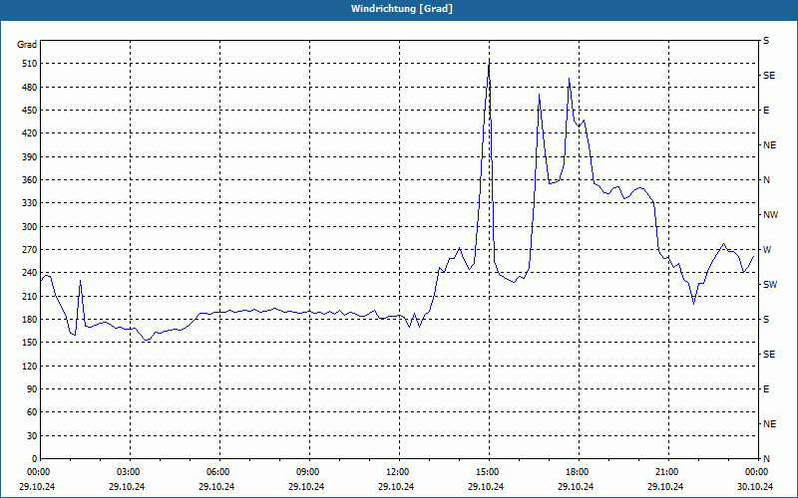Click the NE compass label beside 30 gridline
798x498 pixels.
(x=770, y=424)
